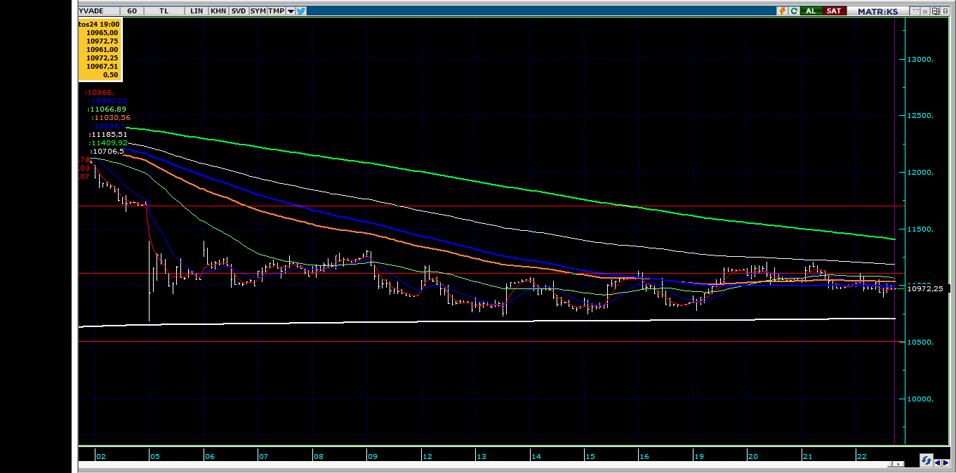Viewport: 956px width, 473px height.
Task: Select the TMP toolbar item
Action: pos(277,11)
